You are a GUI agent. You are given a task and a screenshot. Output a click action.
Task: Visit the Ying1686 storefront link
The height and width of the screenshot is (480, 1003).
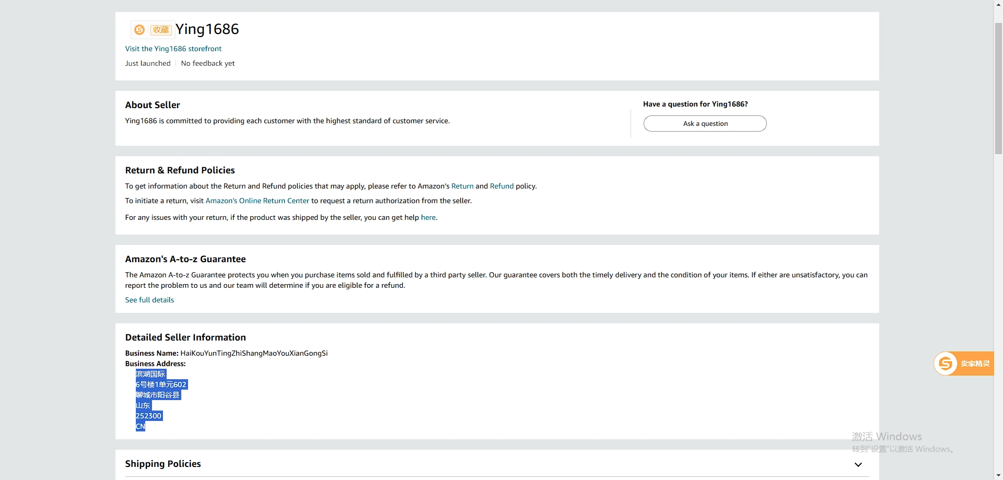click(x=173, y=49)
